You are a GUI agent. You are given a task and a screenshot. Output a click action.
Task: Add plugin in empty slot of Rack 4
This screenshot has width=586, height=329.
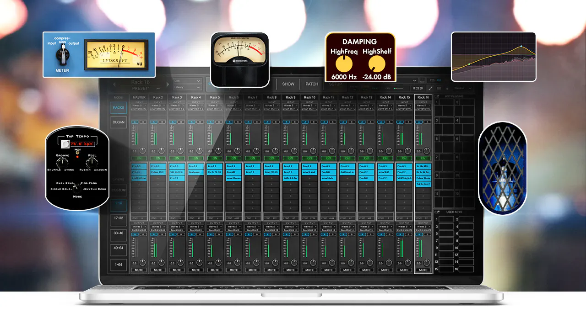pyautogui.click(x=195, y=178)
